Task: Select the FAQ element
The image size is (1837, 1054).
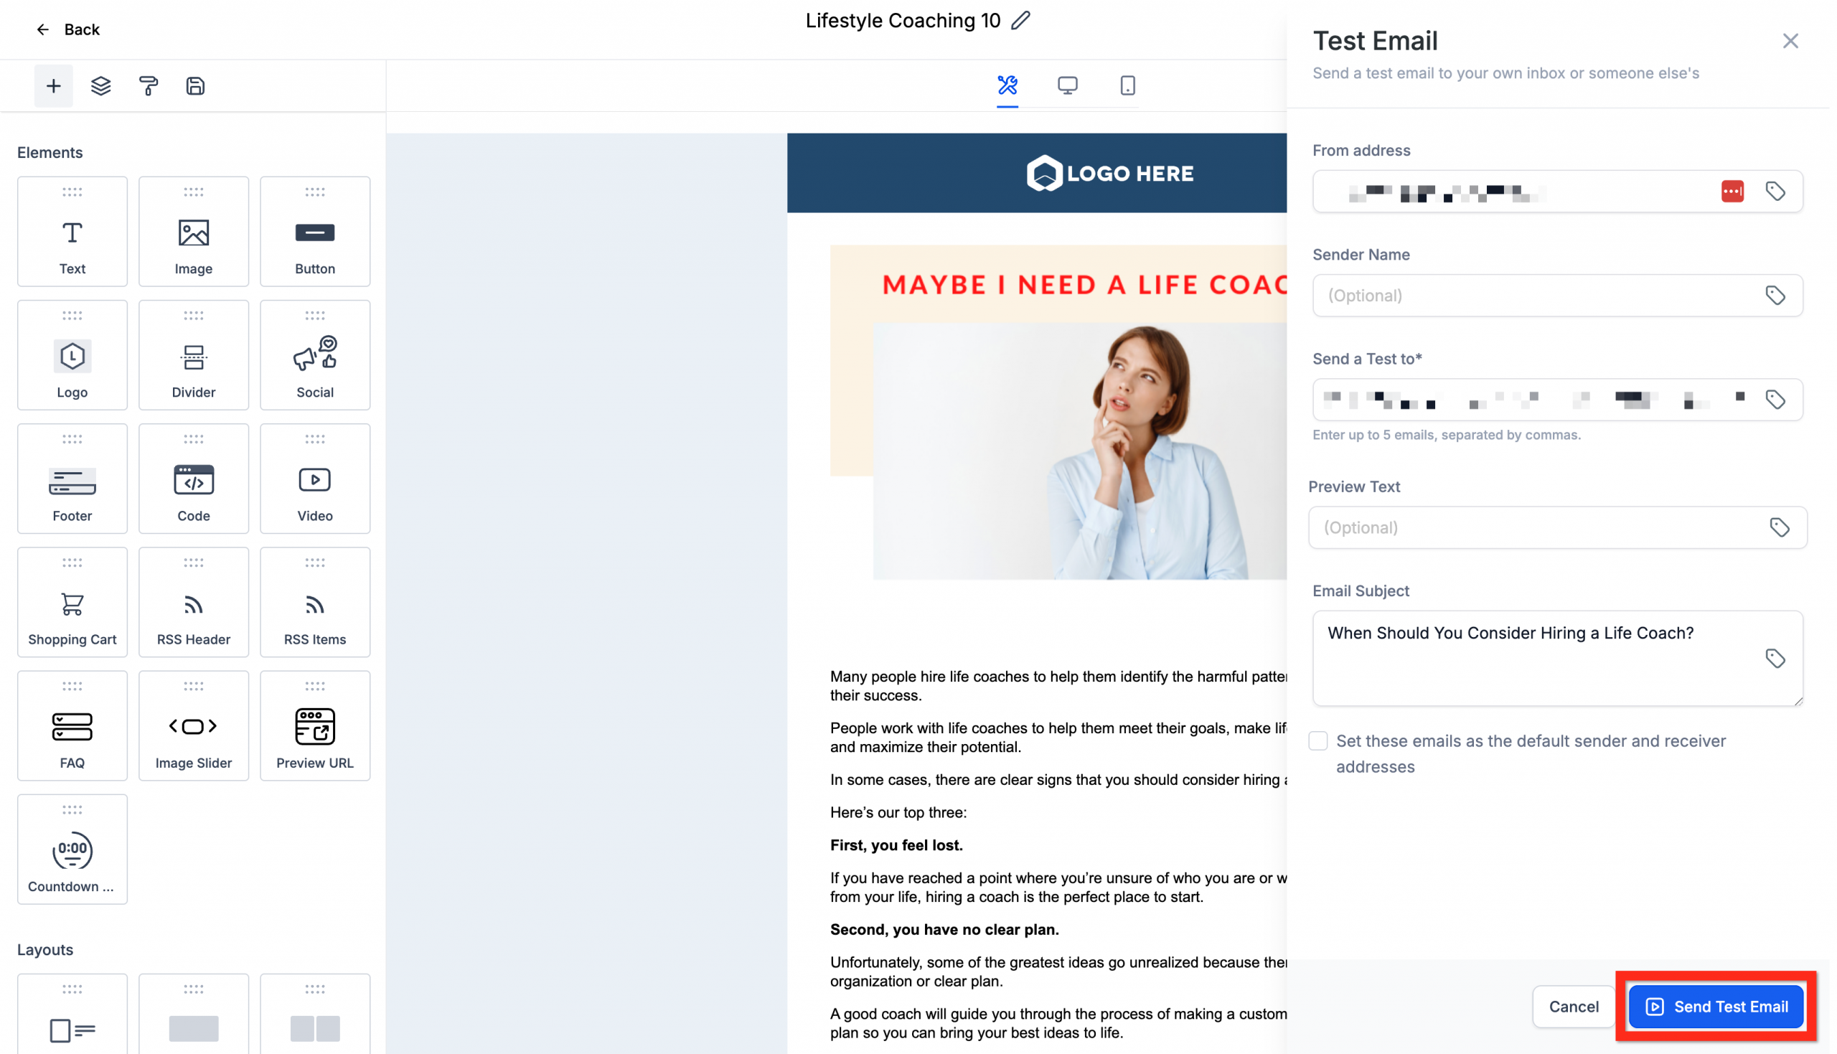Action: point(72,725)
